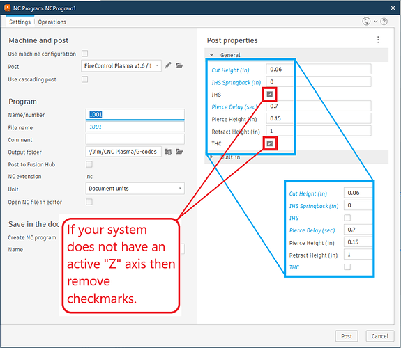Viewport: 401px width, 348px height.
Task: Click the Post button
Action: pyautogui.click(x=347, y=336)
